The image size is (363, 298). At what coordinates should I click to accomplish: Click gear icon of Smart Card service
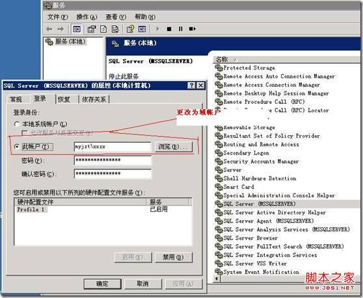pos(219,186)
